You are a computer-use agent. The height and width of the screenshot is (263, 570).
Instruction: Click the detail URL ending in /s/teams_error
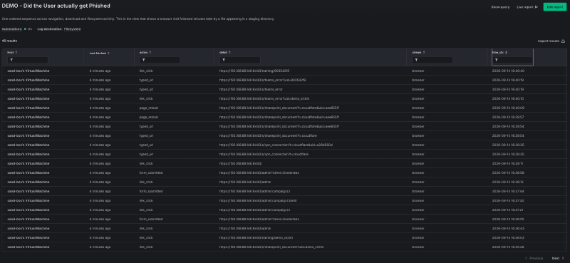(251, 89)
